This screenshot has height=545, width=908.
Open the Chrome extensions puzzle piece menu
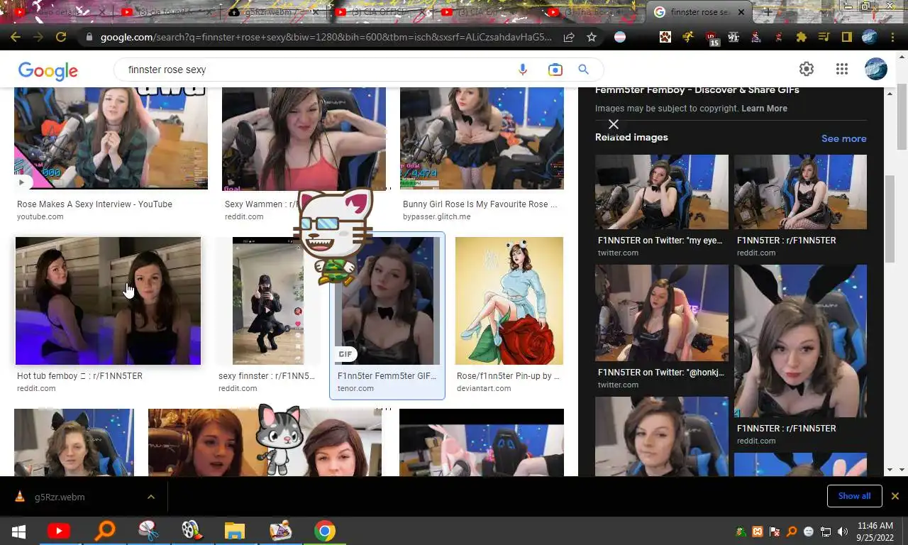(x=802, y=37)
